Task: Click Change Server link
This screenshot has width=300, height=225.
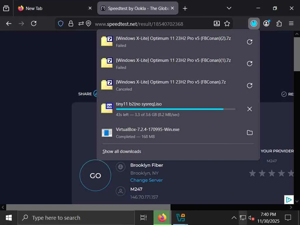Action: point(146,180)
